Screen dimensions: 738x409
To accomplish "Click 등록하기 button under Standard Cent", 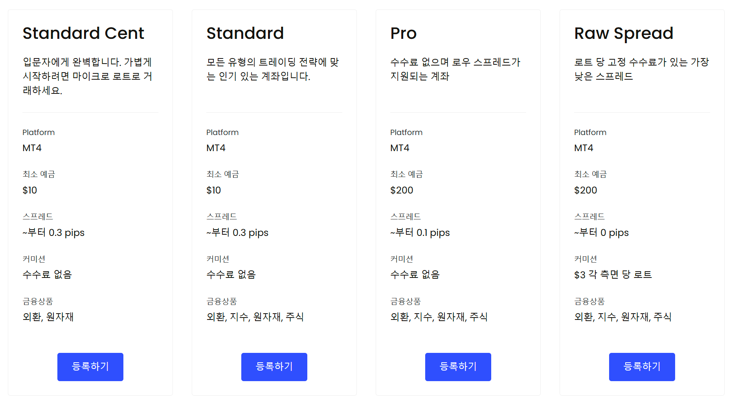I will 90,367.
